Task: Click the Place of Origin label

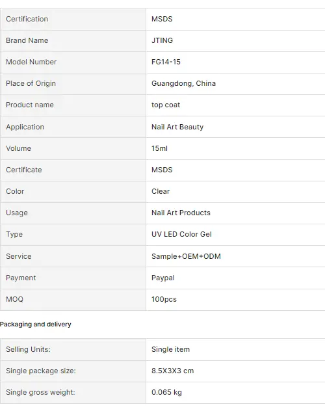Action: point(31,83)
